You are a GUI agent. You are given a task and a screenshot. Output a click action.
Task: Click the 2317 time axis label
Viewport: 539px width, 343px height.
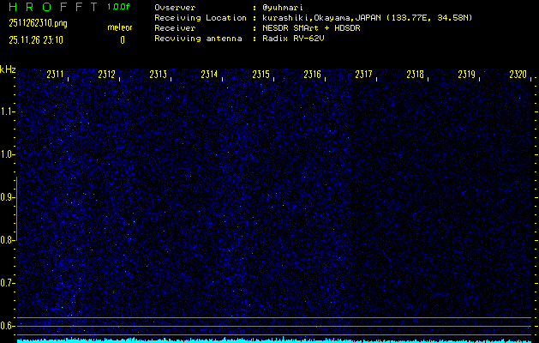click(364, 75)
